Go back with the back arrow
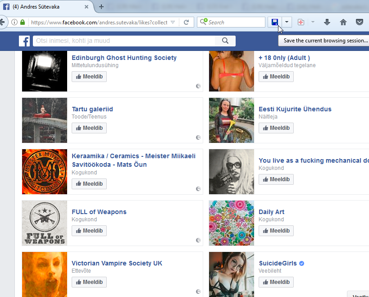Image resolution: width=369 pixels, height=297 pixels. pyautogui.click(x=2, y=23)
